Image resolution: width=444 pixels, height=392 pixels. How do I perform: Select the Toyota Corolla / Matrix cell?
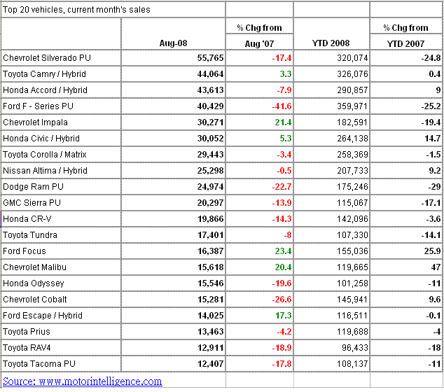(x=61, y=155)
